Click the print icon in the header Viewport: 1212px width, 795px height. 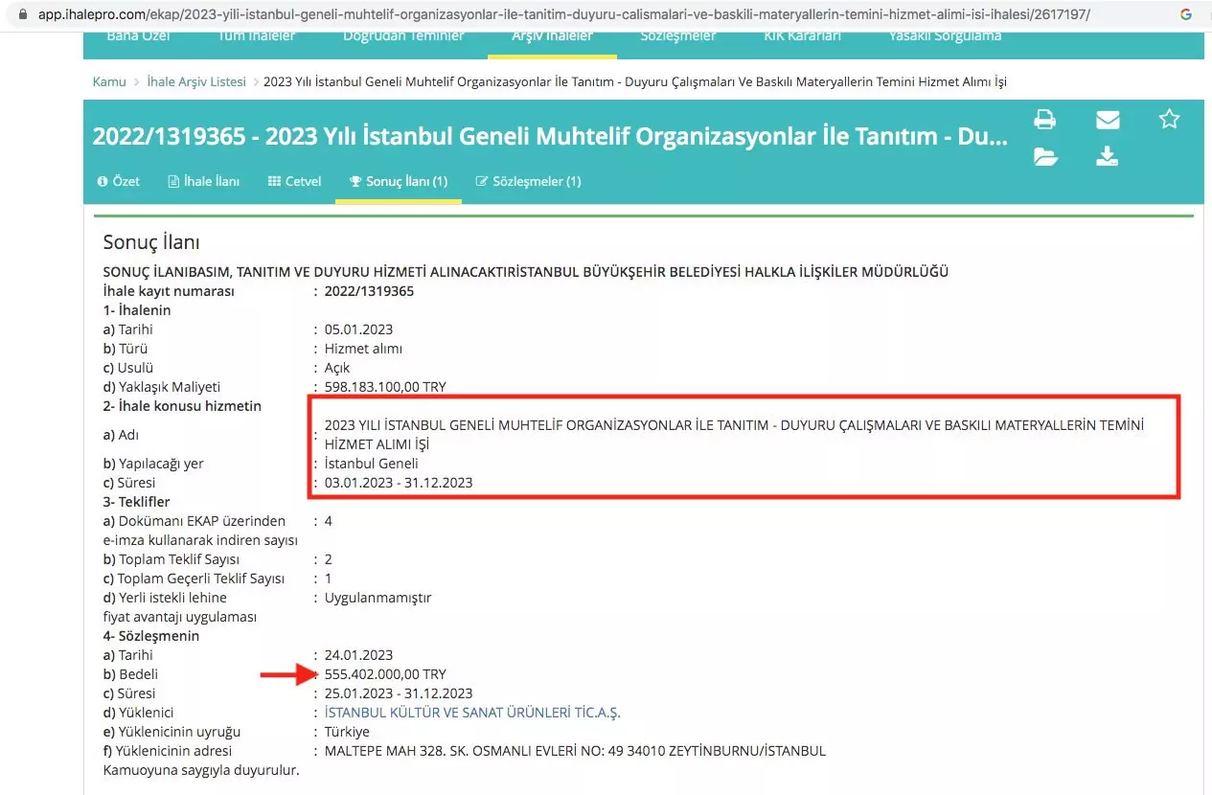(1044, 119)
